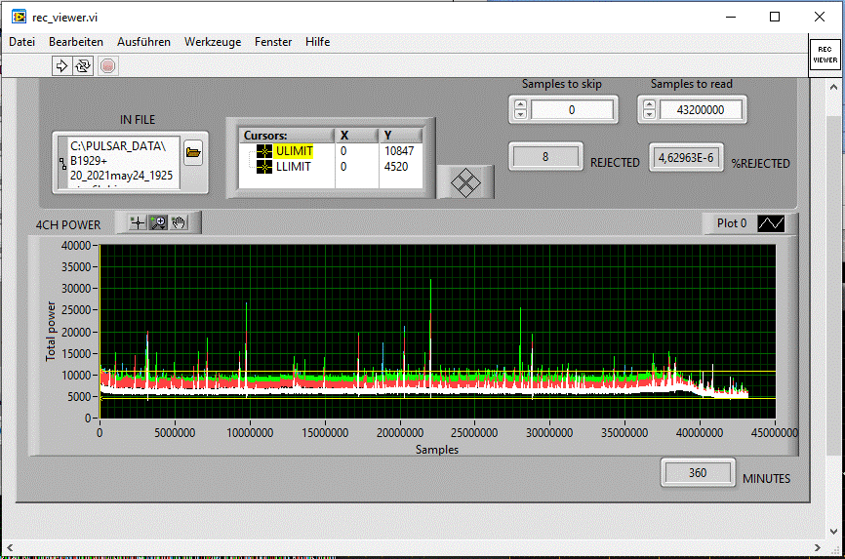Click the Total power axis label

point(50,331)
